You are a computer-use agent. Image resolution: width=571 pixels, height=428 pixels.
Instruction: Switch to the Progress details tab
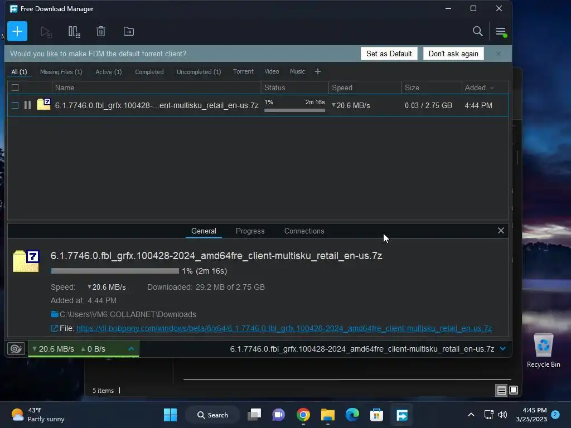[x=250, y=231]
